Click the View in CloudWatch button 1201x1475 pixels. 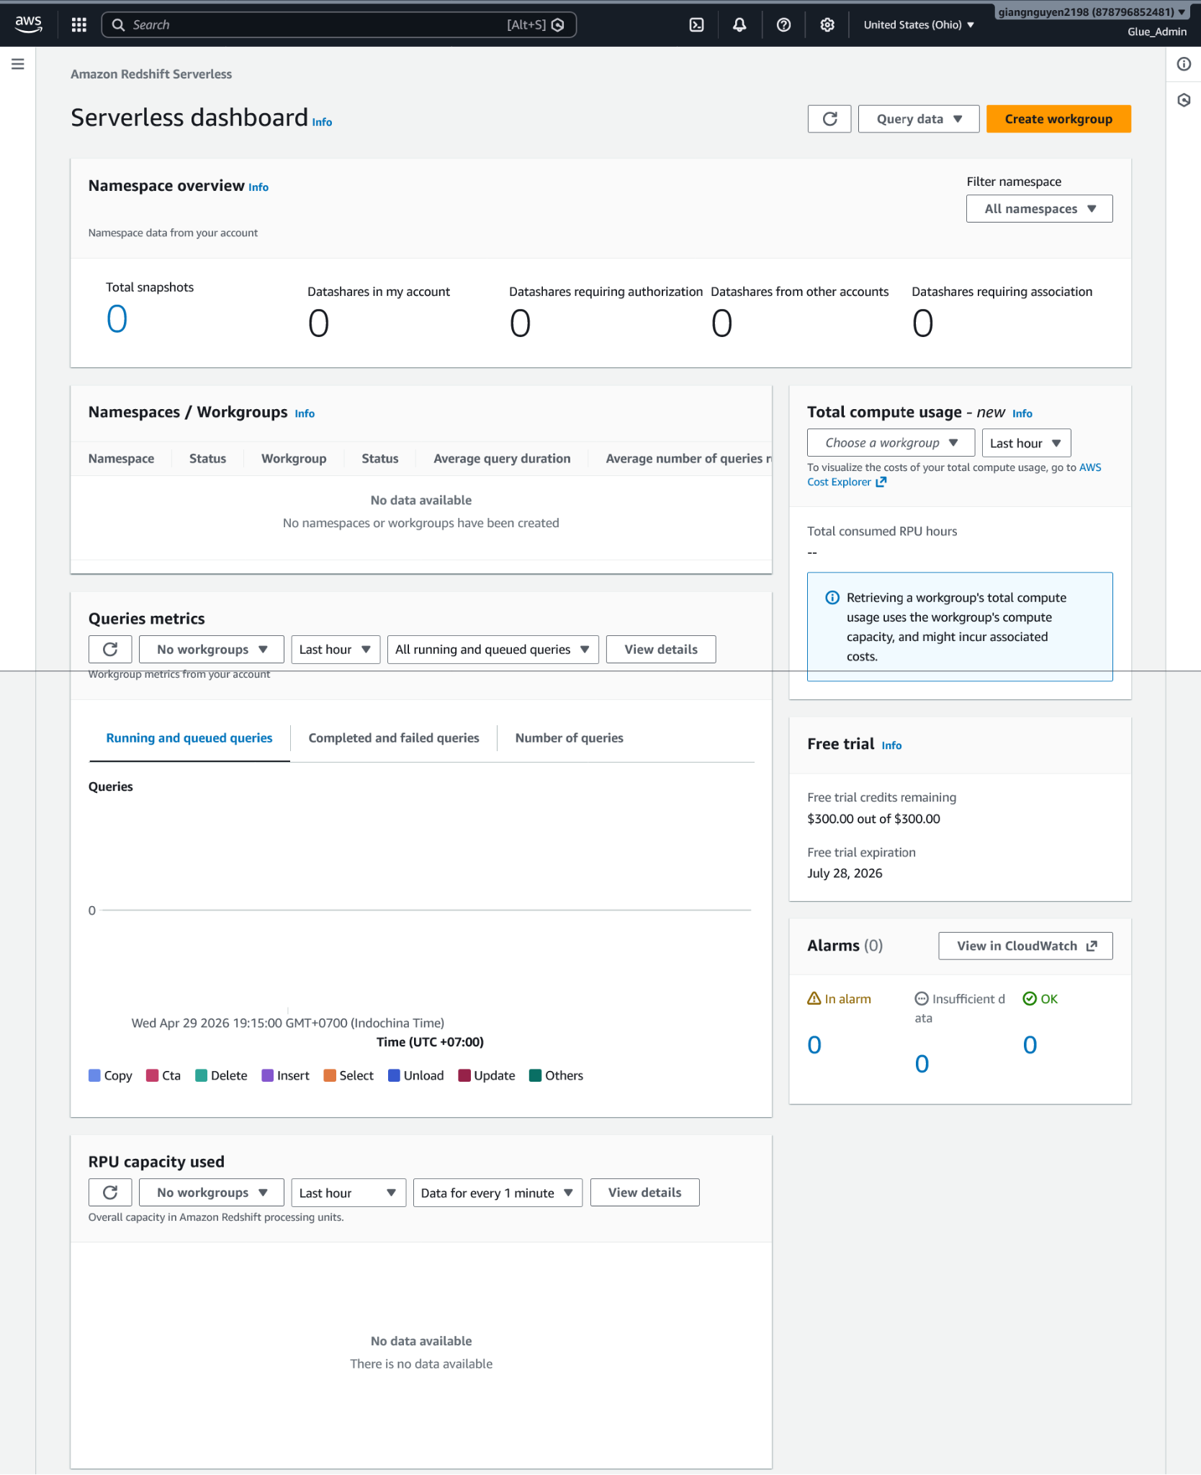1025,946
